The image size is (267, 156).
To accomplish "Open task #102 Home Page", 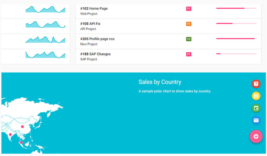I will pos(94,9).
